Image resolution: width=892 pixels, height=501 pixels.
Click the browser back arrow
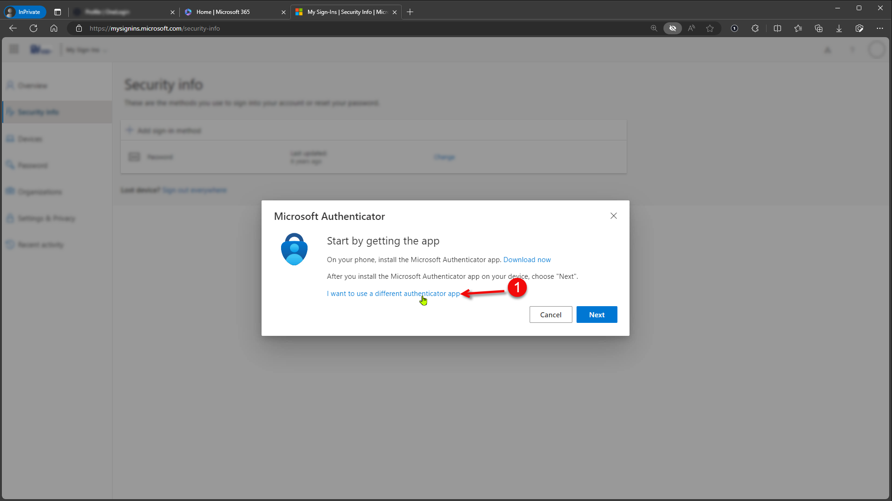[13, 28]
